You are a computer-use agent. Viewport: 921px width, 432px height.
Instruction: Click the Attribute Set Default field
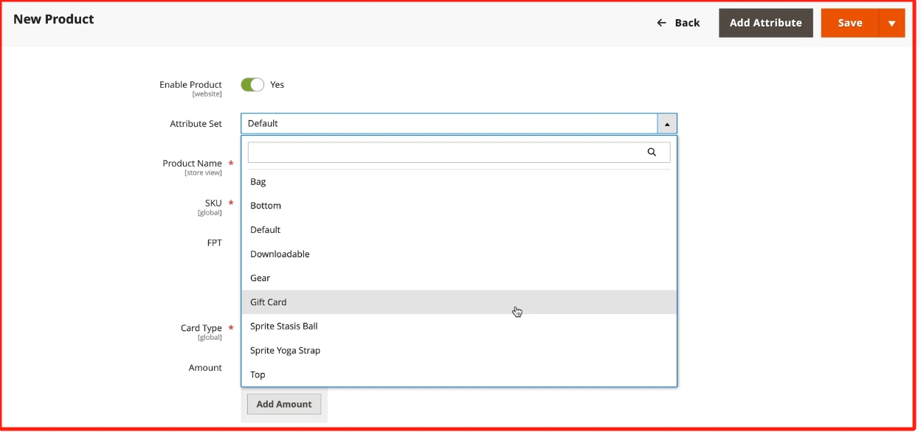[449, 124]
